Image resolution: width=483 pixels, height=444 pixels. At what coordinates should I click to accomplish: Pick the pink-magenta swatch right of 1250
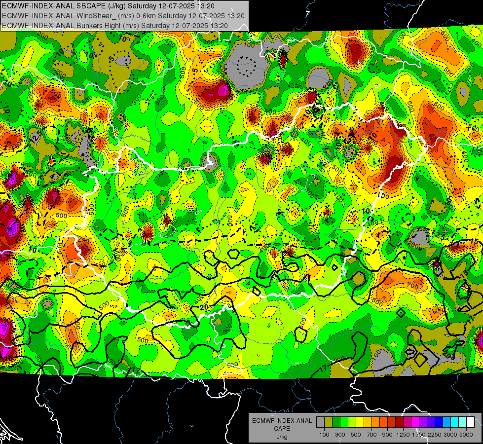pyautogui.click(x=408, y=422)
